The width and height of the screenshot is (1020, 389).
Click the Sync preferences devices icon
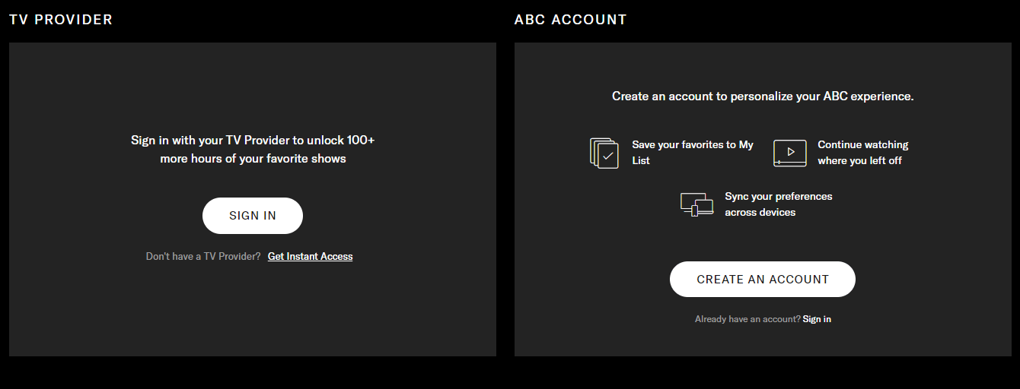[x=696, y=204]
